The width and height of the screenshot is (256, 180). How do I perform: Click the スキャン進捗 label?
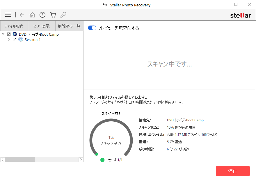click(x=111, y=114)
